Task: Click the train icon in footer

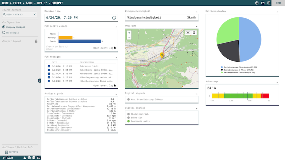Action: pyautogui.click(x=34, y=158)
